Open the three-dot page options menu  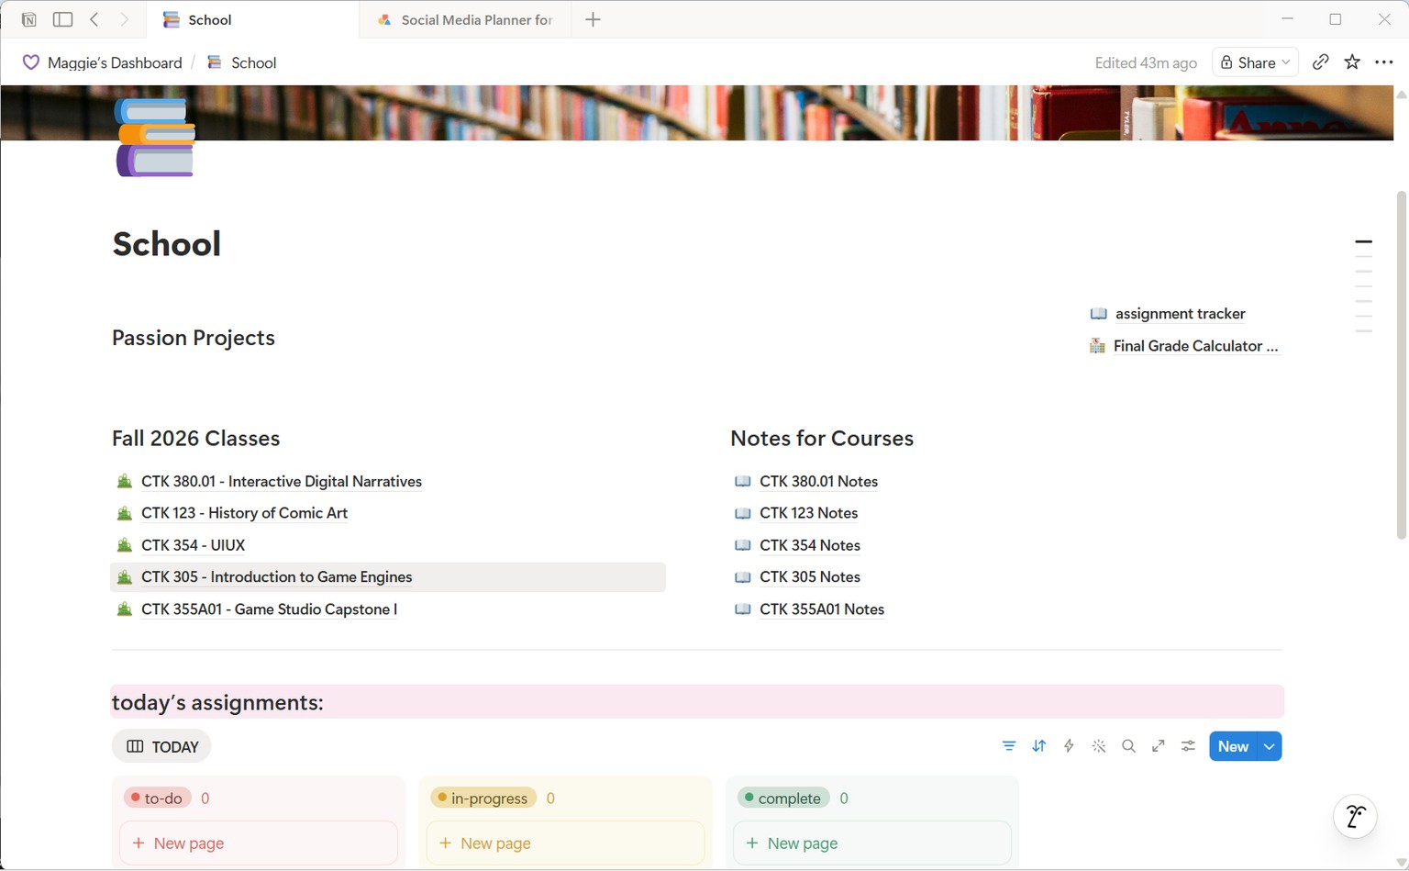coord(1384,62)
